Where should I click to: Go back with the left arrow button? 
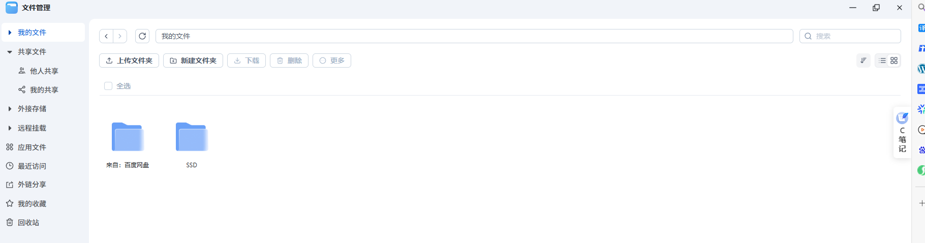click(106, 36)
